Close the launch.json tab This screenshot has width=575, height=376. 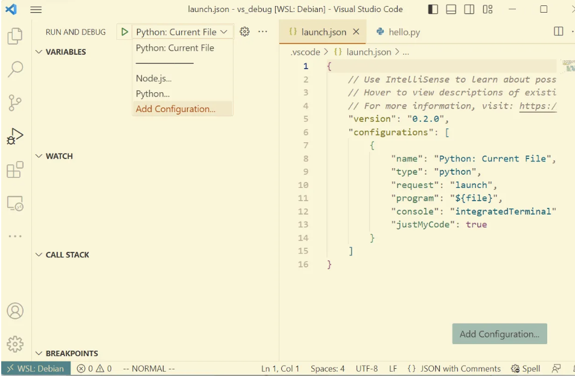[356, 32]
